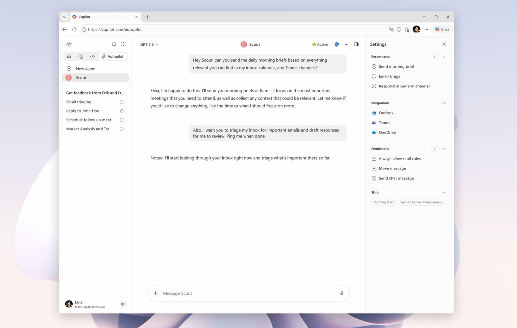
Task: Select the Teams Channel Management skill chip
Action: tap(421, 202)
